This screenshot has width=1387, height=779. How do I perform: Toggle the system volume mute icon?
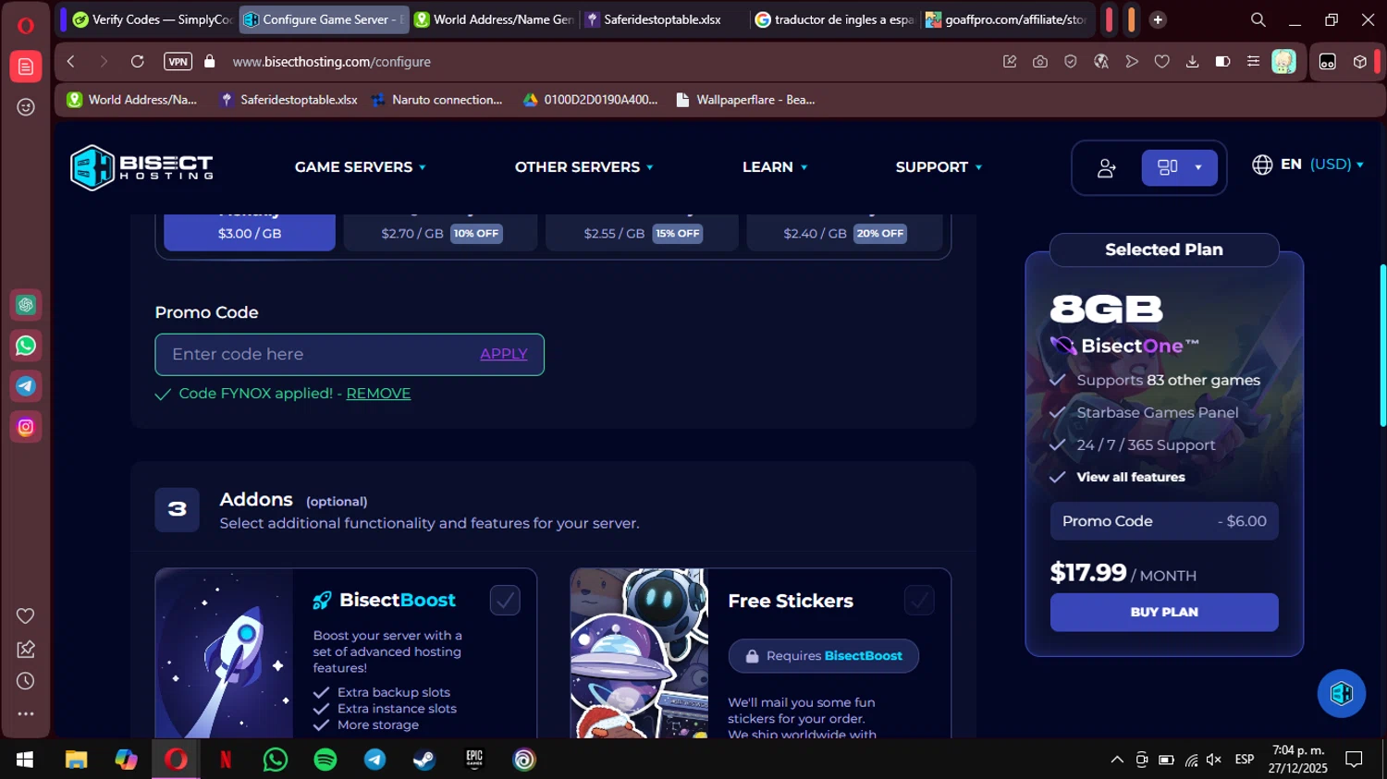[1214, 760]
